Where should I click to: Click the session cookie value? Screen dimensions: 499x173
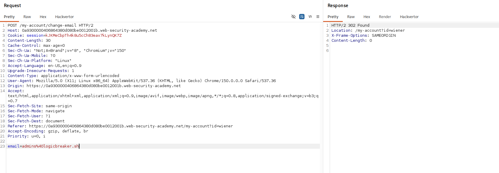(x=84, y=36)
